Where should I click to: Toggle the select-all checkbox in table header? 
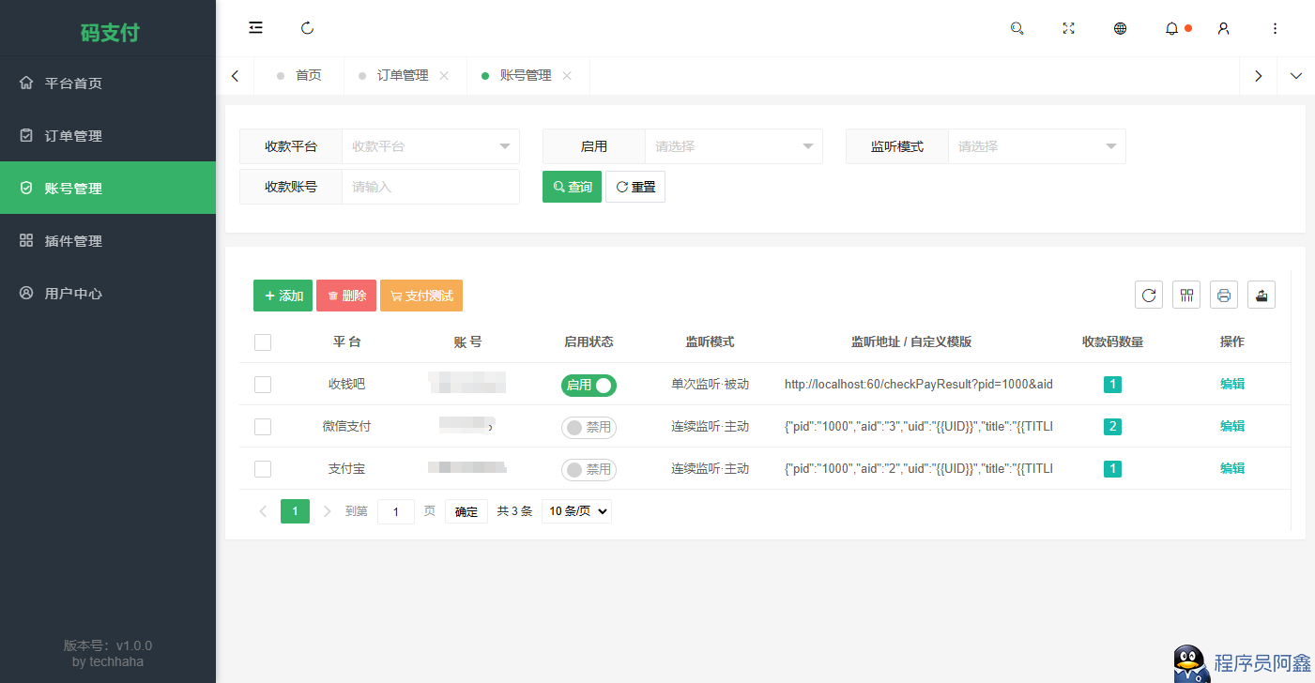coord(263,342)
